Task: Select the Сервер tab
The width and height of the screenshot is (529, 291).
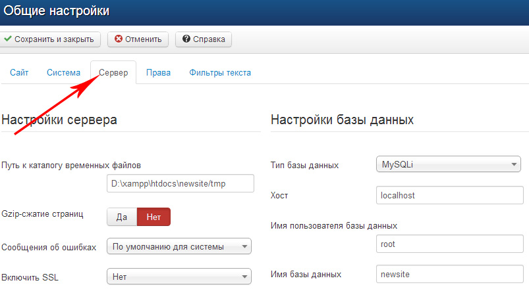Action: pyautogui.click(x=113, y=73)
